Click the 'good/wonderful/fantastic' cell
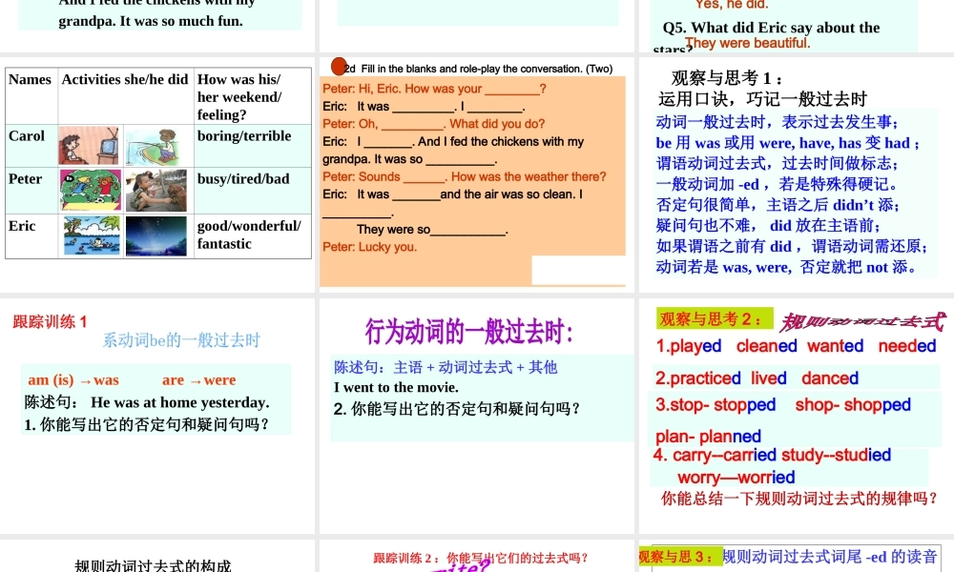954x572 pixels. 253,235
